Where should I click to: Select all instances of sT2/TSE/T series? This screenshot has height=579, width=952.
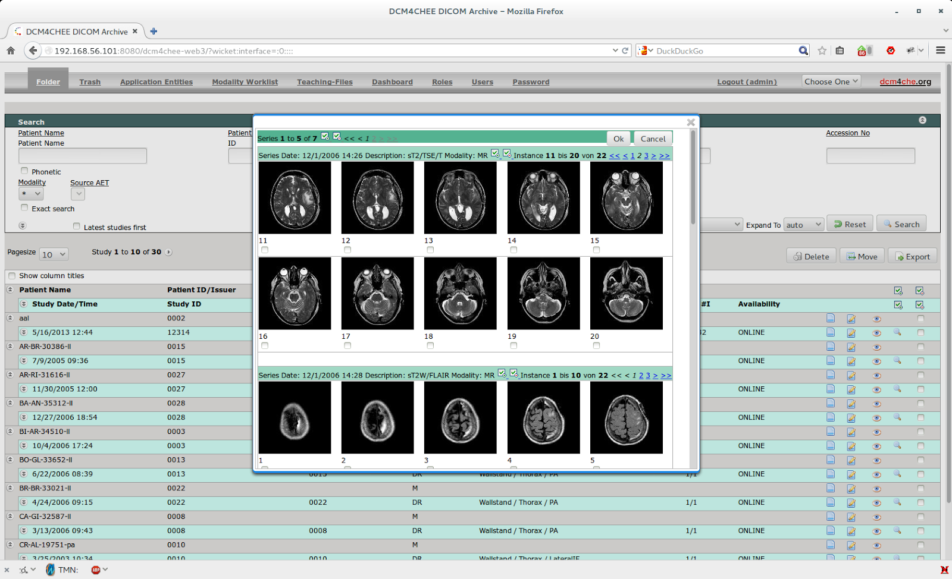pyautogui.click(x=495, y=153)
